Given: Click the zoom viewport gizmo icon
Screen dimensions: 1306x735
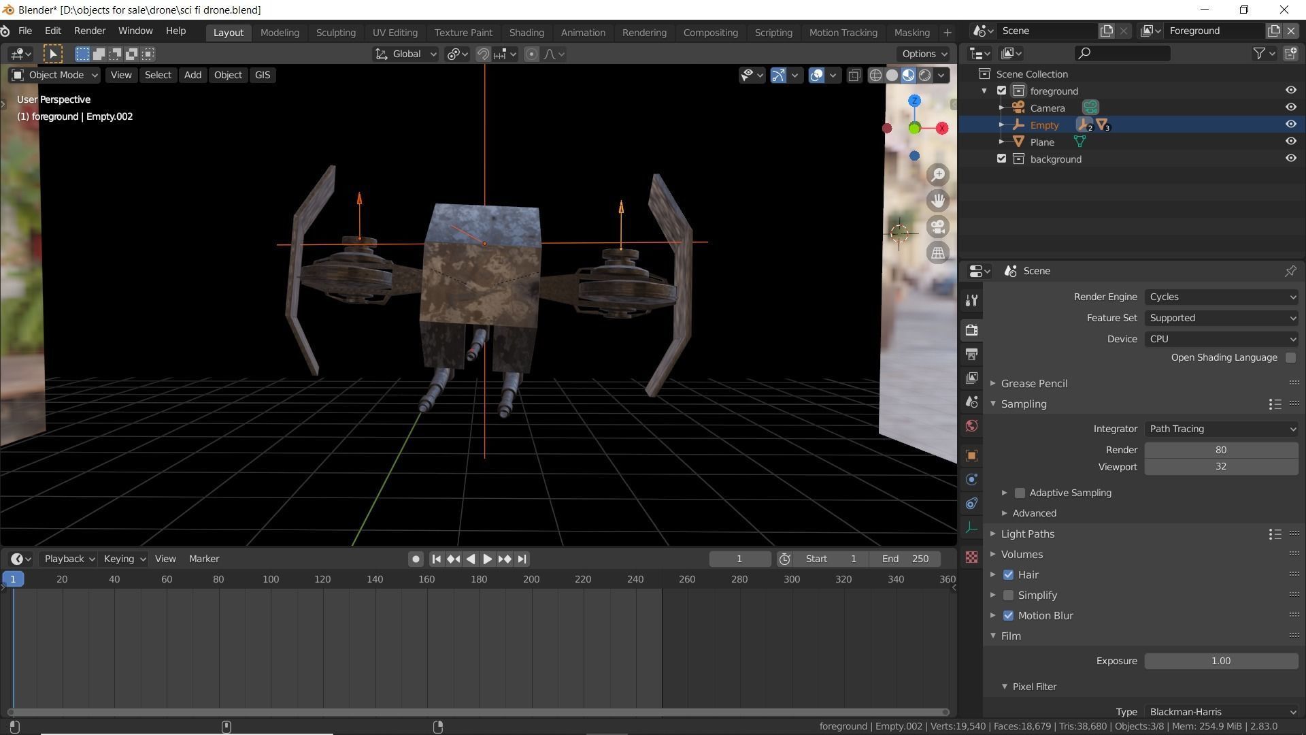Looking at the screenshot, I should tap(938, 175).
